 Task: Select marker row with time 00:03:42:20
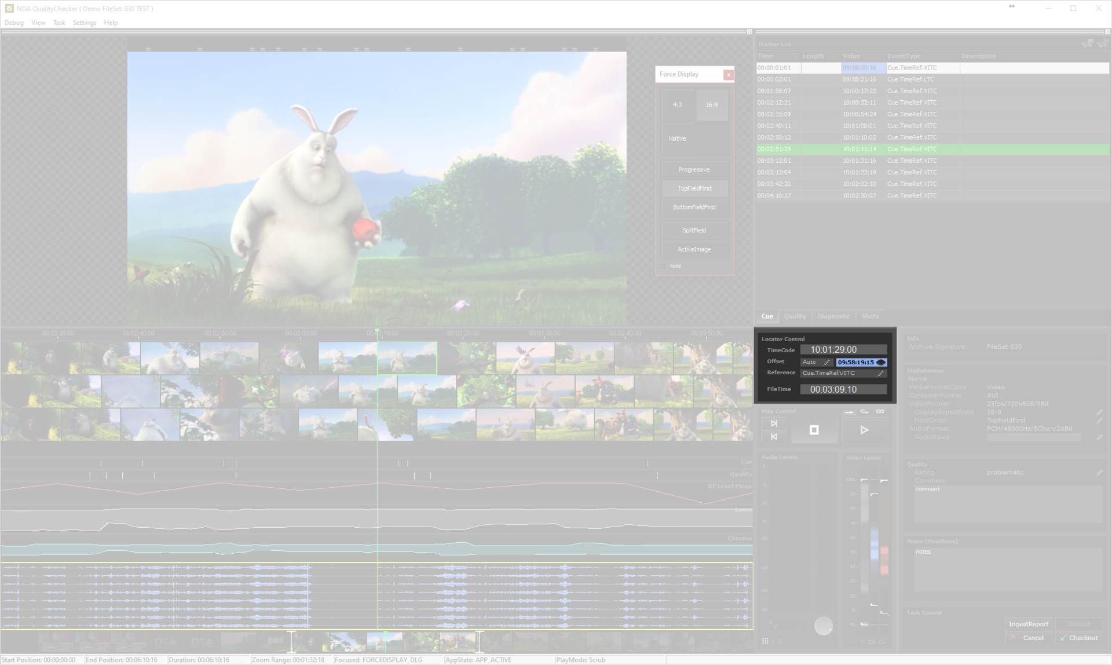(932, 184)
